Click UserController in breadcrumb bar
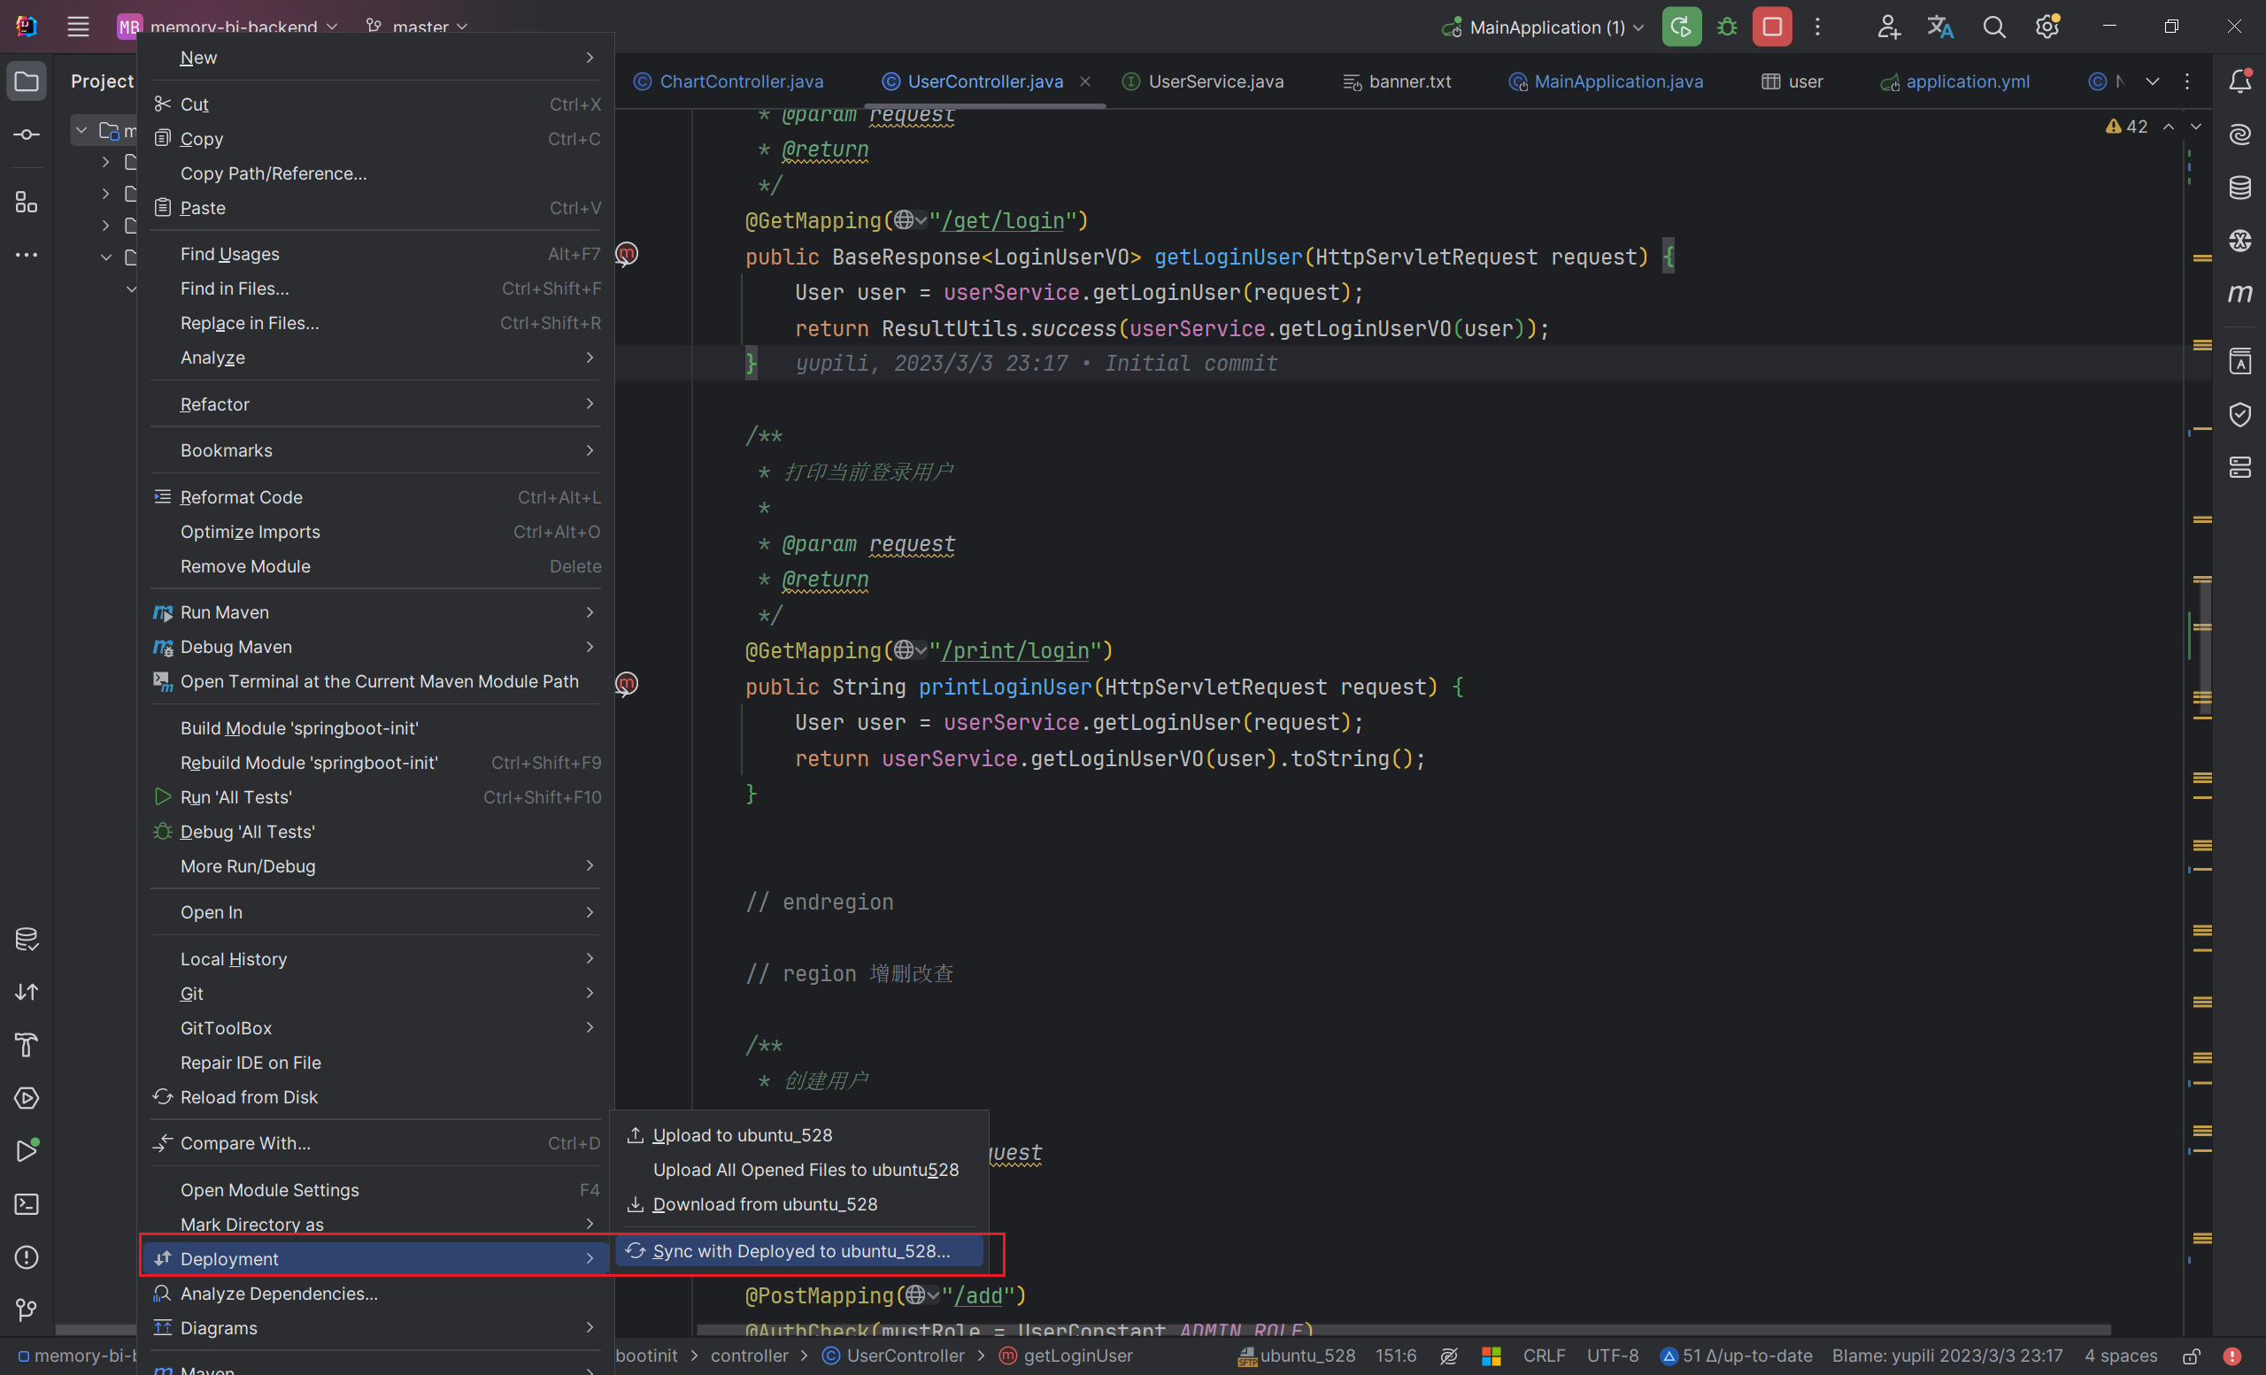Screen dimensions: 2266x1375 tap(894, 1356)
